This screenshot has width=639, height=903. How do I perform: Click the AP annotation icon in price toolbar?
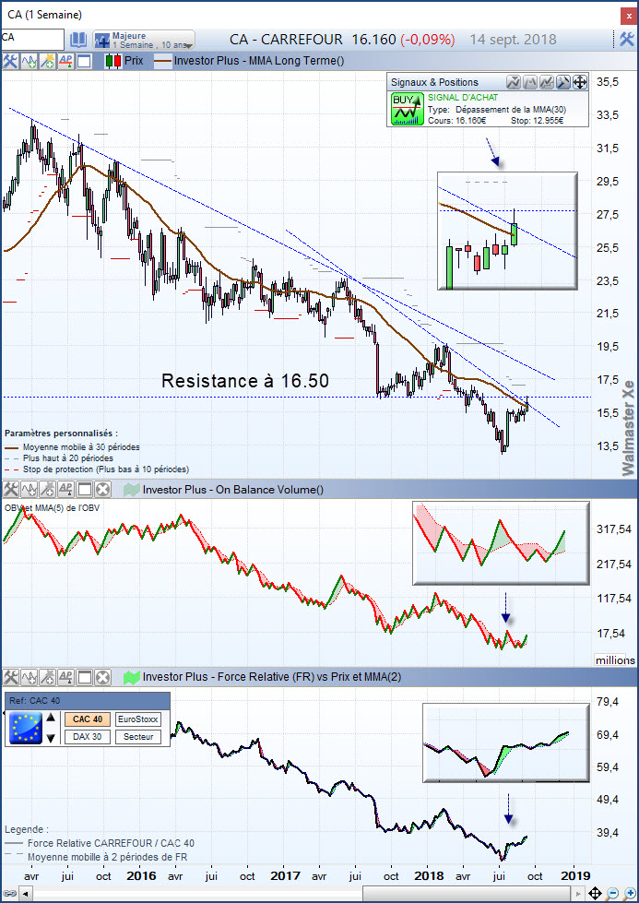tap(65, 61)
